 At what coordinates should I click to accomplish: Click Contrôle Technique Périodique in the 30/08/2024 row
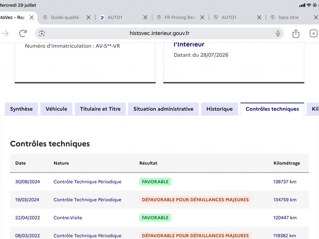[x=87, y=182]
